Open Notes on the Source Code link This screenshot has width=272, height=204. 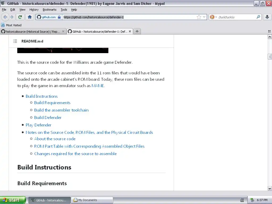click(89, 133)
